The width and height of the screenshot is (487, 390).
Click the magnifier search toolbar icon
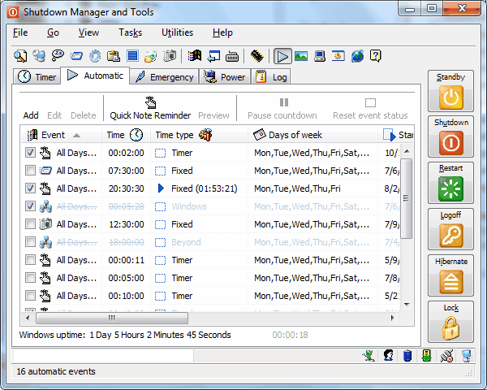pyautogui.click(x=20, y=56)
